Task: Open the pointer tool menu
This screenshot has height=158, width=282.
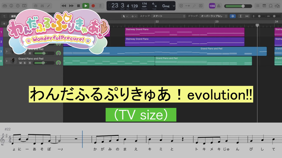Action: point(125,16)
